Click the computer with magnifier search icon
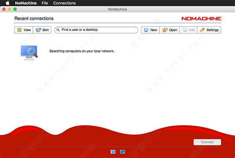 (x=29, y=53)
